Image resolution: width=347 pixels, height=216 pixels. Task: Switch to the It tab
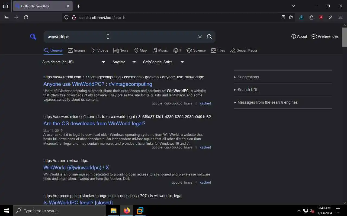(x=177, y=50)
